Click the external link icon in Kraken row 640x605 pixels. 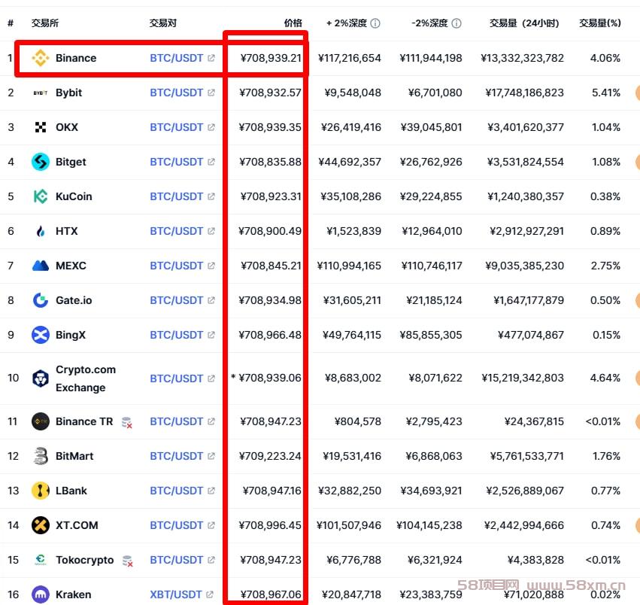click(x=210, y=594)
